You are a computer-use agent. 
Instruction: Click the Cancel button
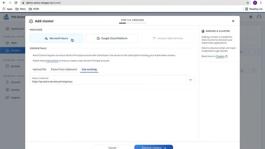pos(111,147)
